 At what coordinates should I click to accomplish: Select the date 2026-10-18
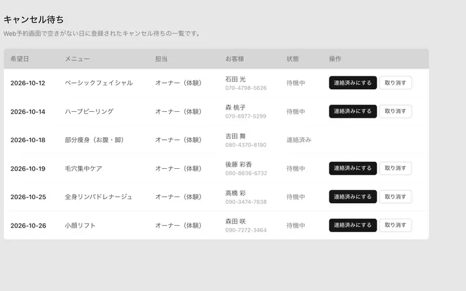(28, 140)
